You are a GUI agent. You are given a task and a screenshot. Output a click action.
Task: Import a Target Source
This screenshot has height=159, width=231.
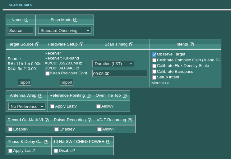pos(24,82)
